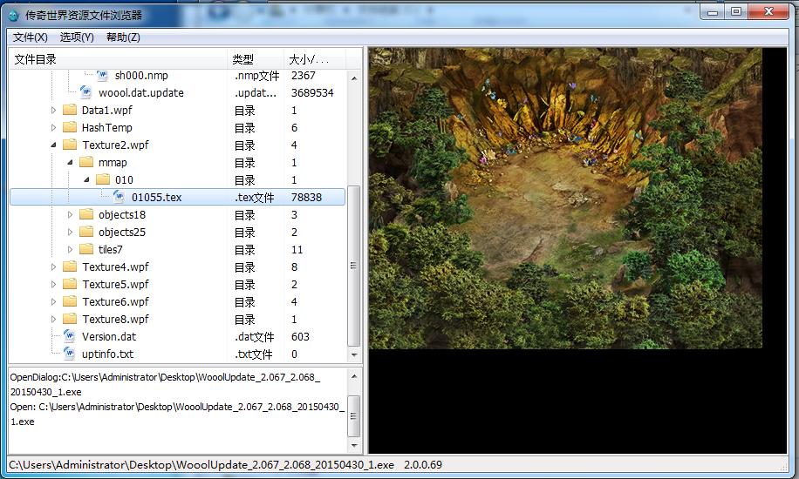Image resolution: width=799 pixels, height=479 pixels.
Task: Click the app icon in title bar
Action: click(14, 16)
